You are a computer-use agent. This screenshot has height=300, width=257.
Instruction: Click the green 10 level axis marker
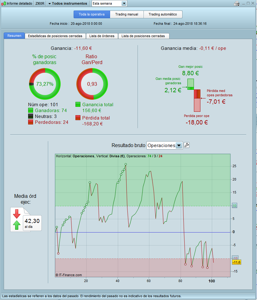point(234,206)
